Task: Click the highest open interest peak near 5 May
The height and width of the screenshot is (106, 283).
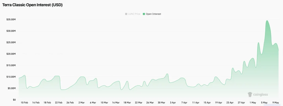Action: (x=267, y=21)
